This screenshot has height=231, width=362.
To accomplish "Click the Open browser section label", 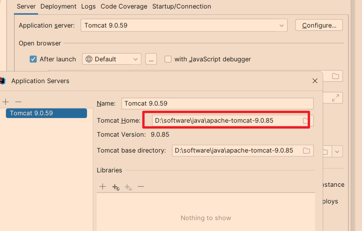I will pos(40,43).
